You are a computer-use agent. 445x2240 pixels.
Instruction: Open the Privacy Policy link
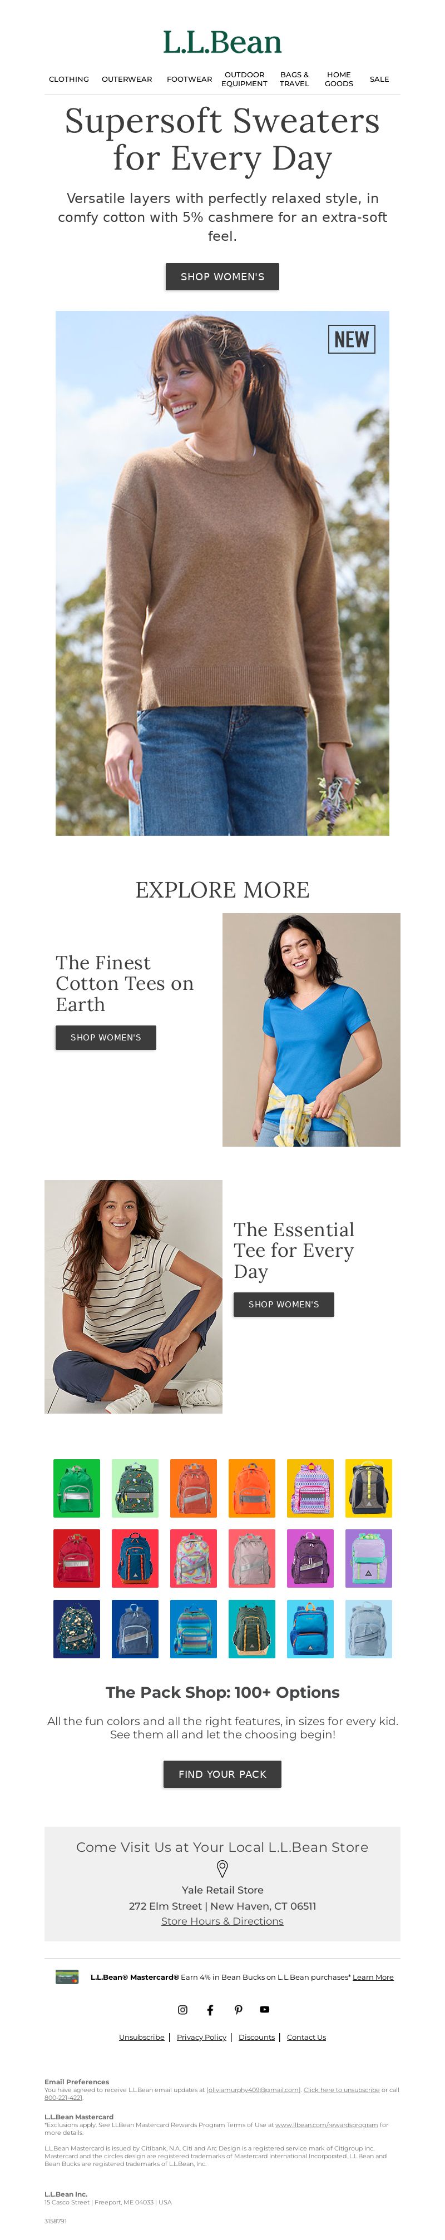tap(201, 2038)
